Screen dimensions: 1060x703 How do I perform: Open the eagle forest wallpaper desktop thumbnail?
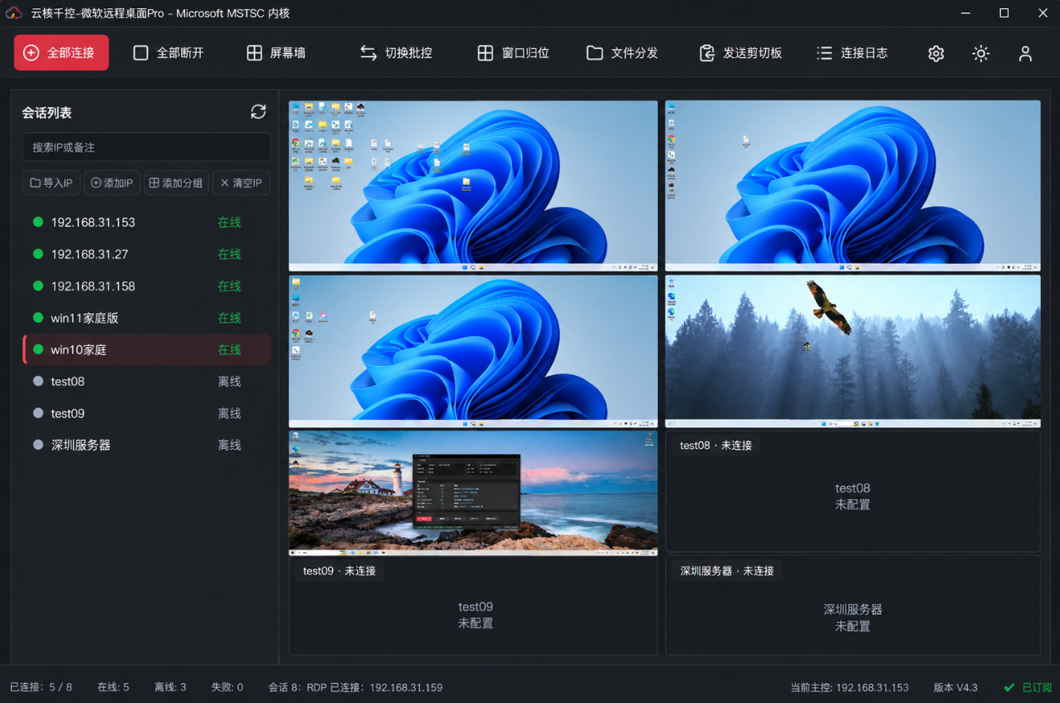[x=852, y=351]
